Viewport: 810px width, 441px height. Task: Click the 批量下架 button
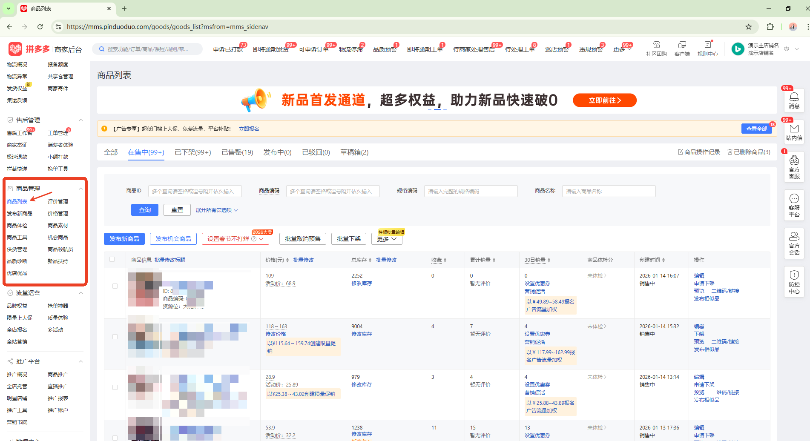[x=349, y=239]
